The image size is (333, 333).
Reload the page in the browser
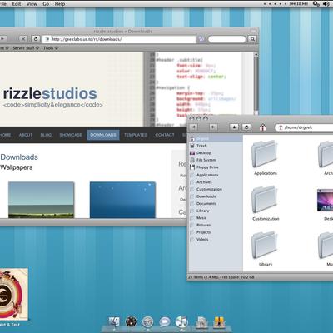pyautogui.click(x=35, y=39)
